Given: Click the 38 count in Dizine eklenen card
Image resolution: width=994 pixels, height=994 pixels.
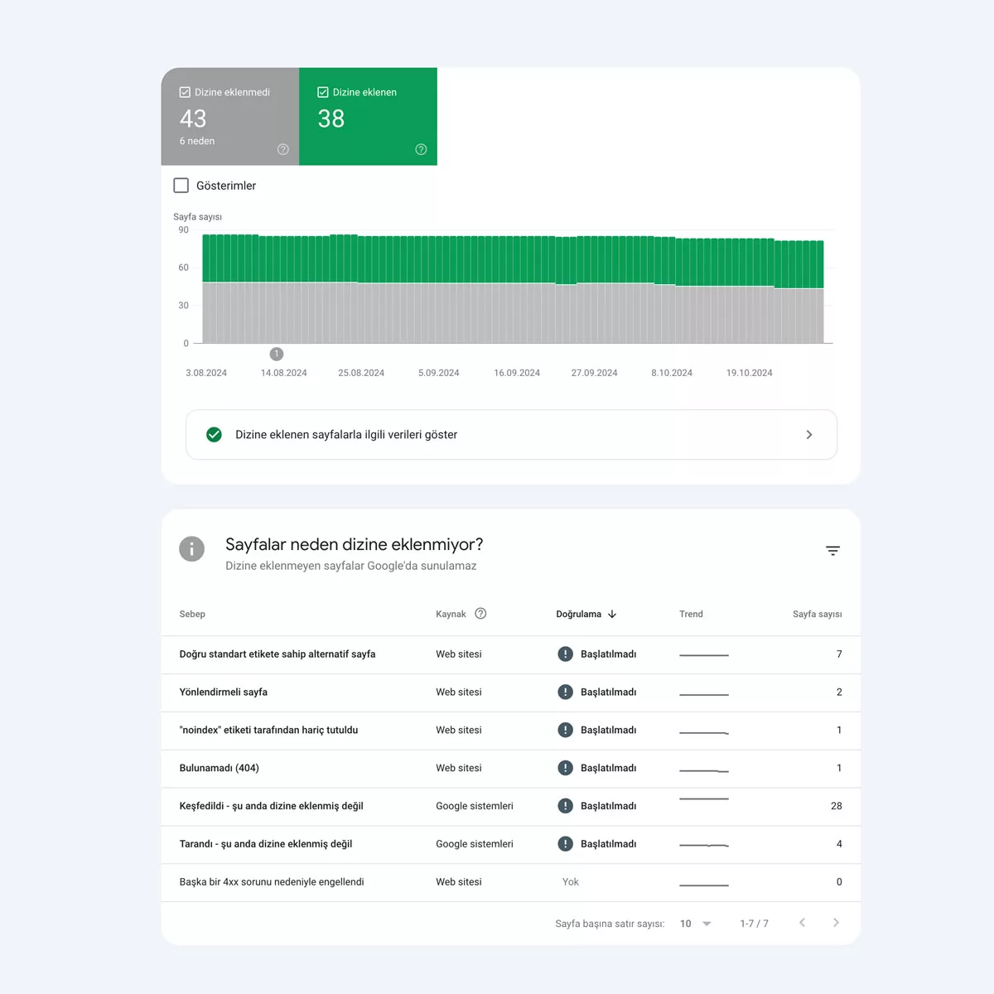Looking at the screenshot, I should [x=331, y=118].
